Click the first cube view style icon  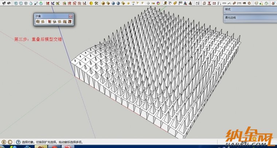(16, 3)
